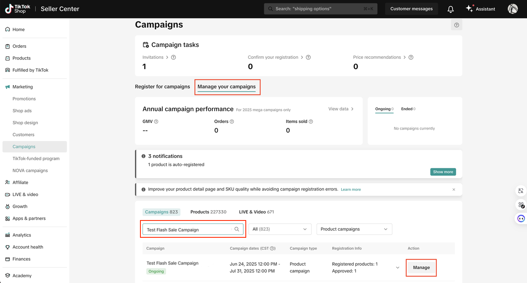Click the search magnifier in campaign search box
The height and width of the screenshot is (283, 527).
coord(237,230)
